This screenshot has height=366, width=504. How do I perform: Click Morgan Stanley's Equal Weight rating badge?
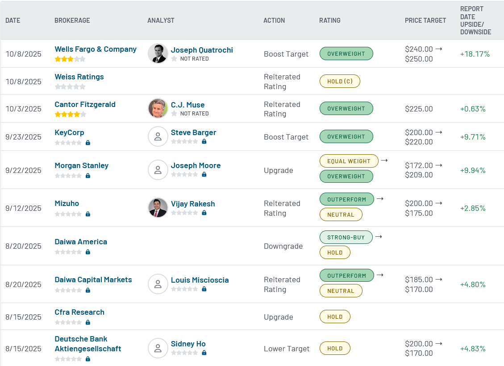point(349,161)
